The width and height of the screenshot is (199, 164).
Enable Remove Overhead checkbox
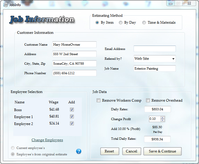pos(148,100)
